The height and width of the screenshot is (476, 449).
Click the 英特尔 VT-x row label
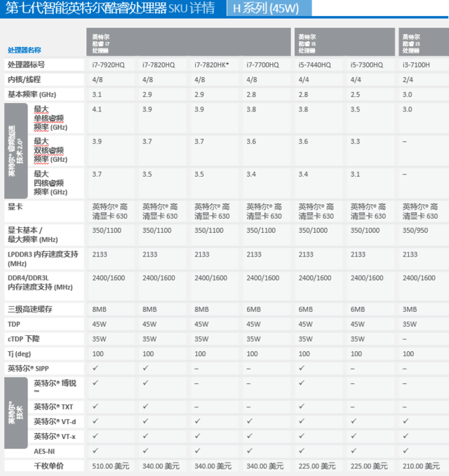coord(55,436)
